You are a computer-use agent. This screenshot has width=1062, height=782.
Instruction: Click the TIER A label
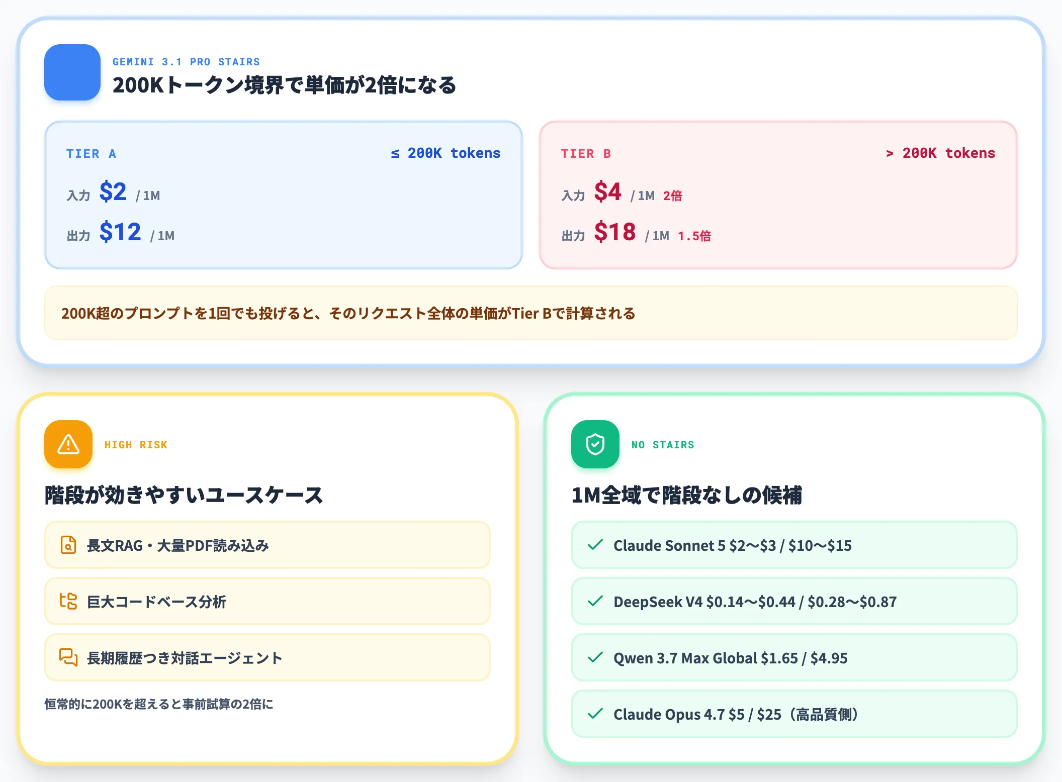[91, 154]
